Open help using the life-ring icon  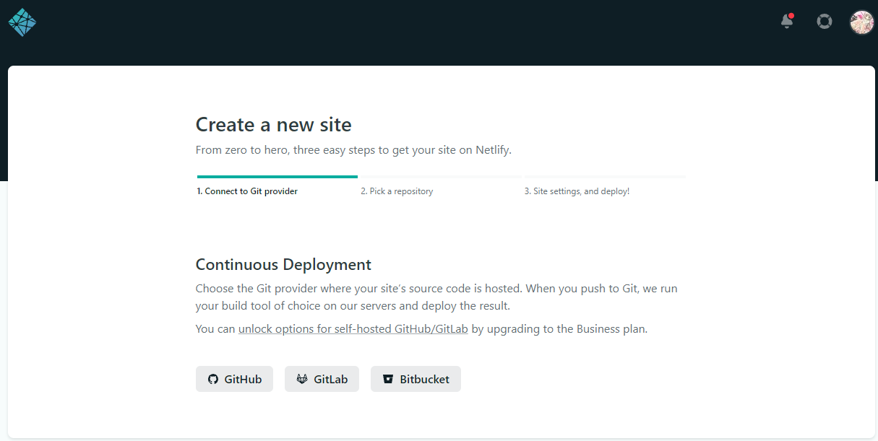[825, 22]
